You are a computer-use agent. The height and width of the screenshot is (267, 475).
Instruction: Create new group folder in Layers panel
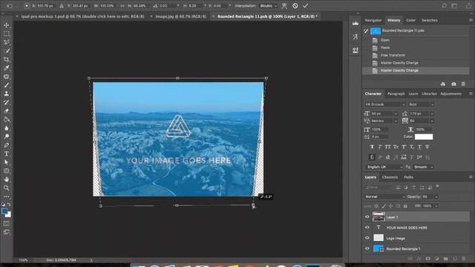(x=445, y=259)
